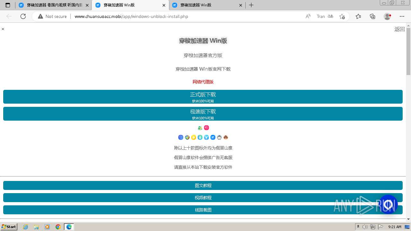Open the Windows Start menu
411x231 pixels.
click(9, 227)
